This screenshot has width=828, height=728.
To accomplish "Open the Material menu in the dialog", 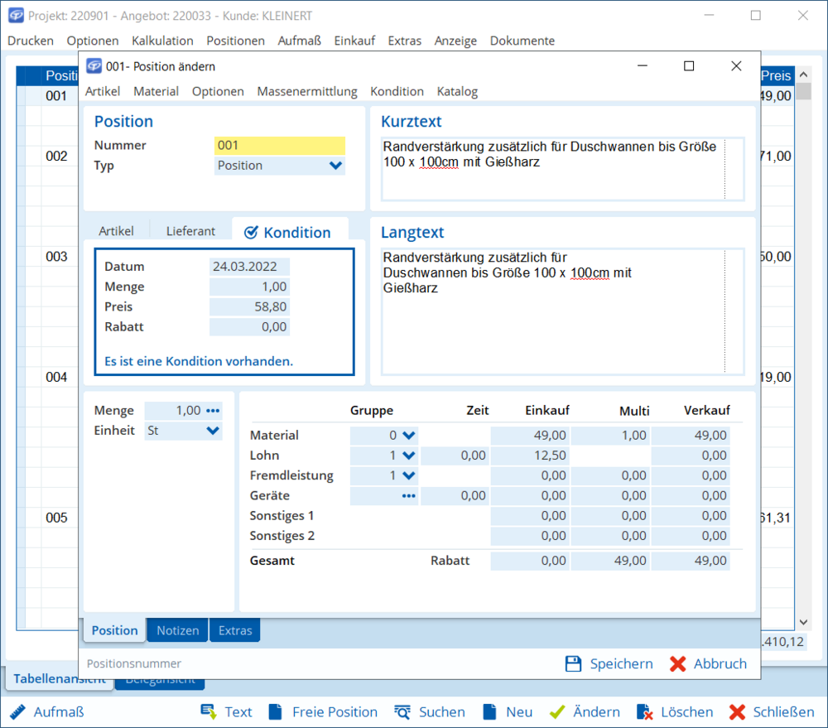I will pyautogui.click(x=156, y=91).
